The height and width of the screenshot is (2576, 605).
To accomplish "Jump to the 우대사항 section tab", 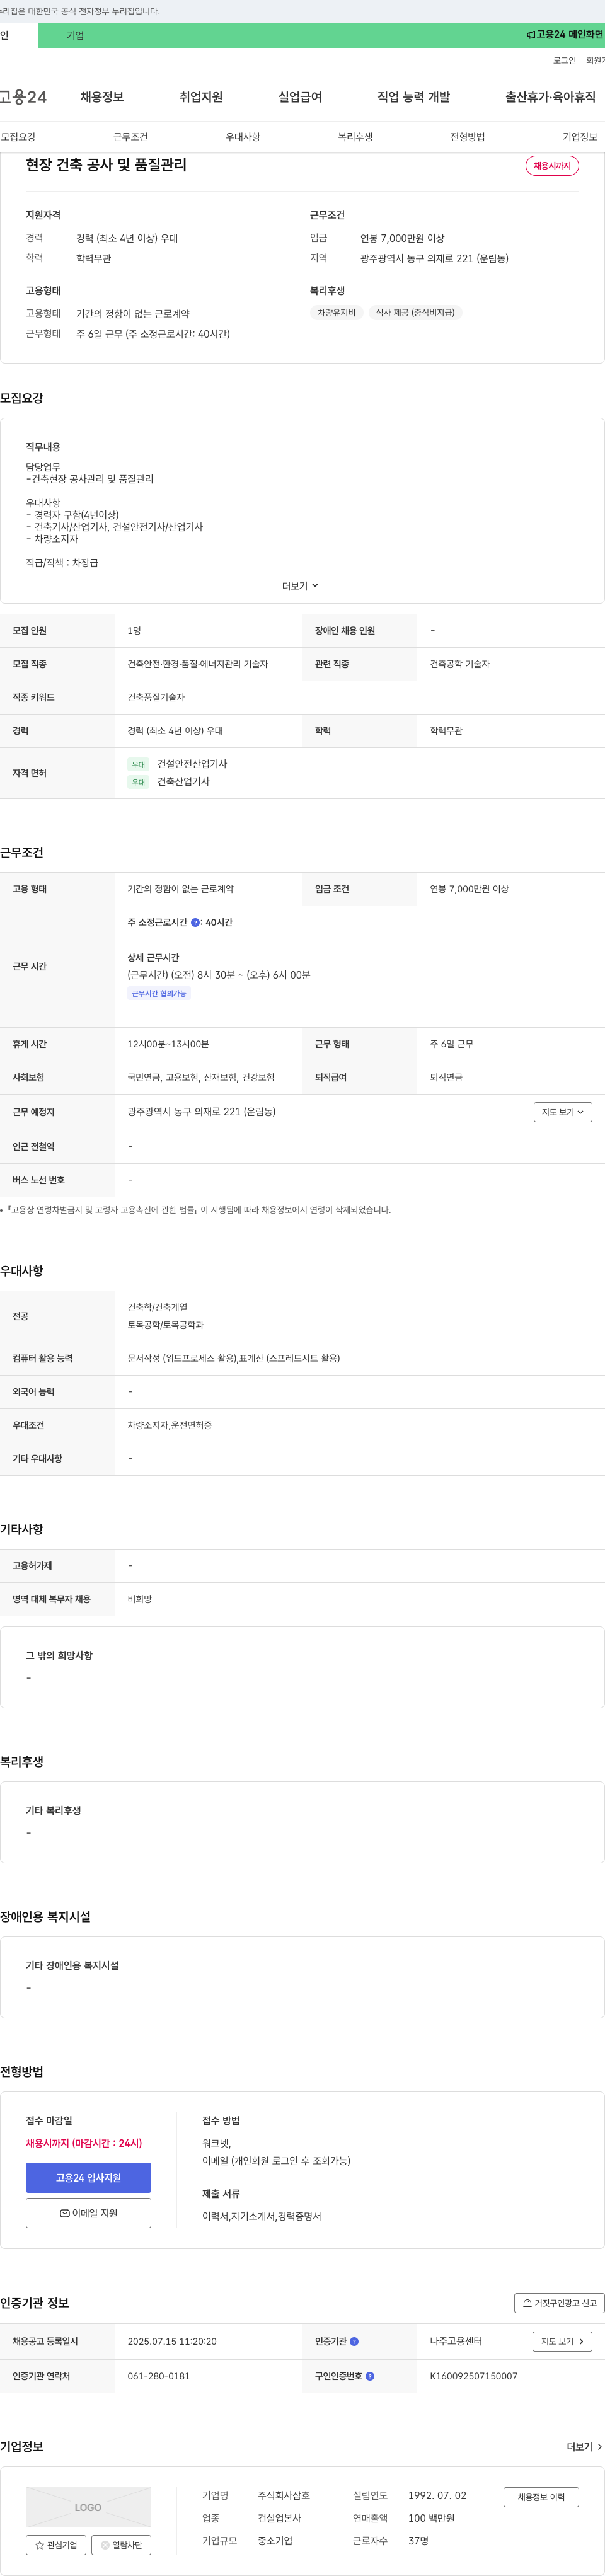I will [243, 137].
